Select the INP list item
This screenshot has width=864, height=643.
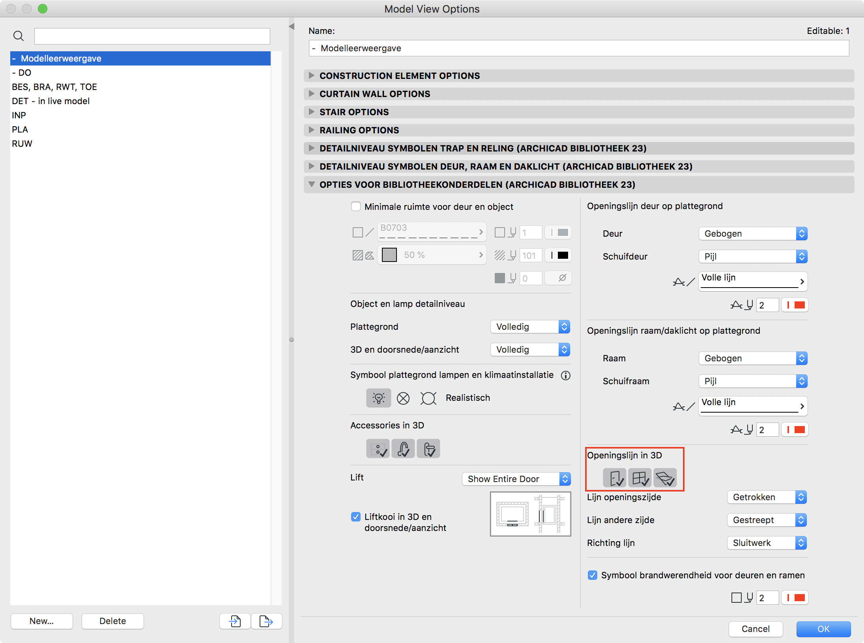point(140,115)
